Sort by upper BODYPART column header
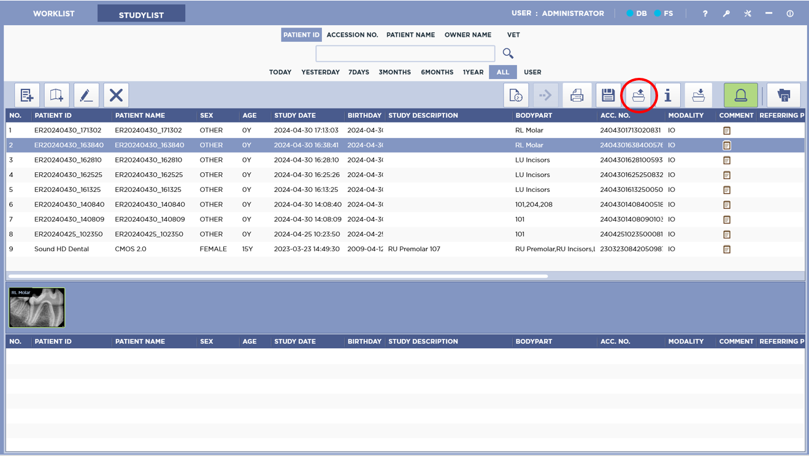 pos(534,115)
